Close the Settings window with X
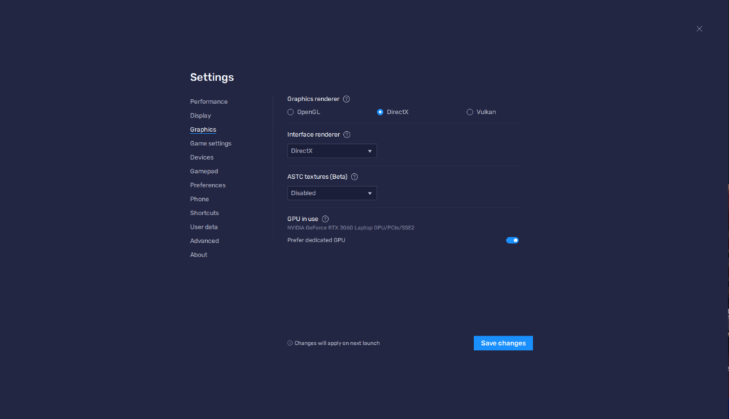729x419 pixels. point(699,29)
